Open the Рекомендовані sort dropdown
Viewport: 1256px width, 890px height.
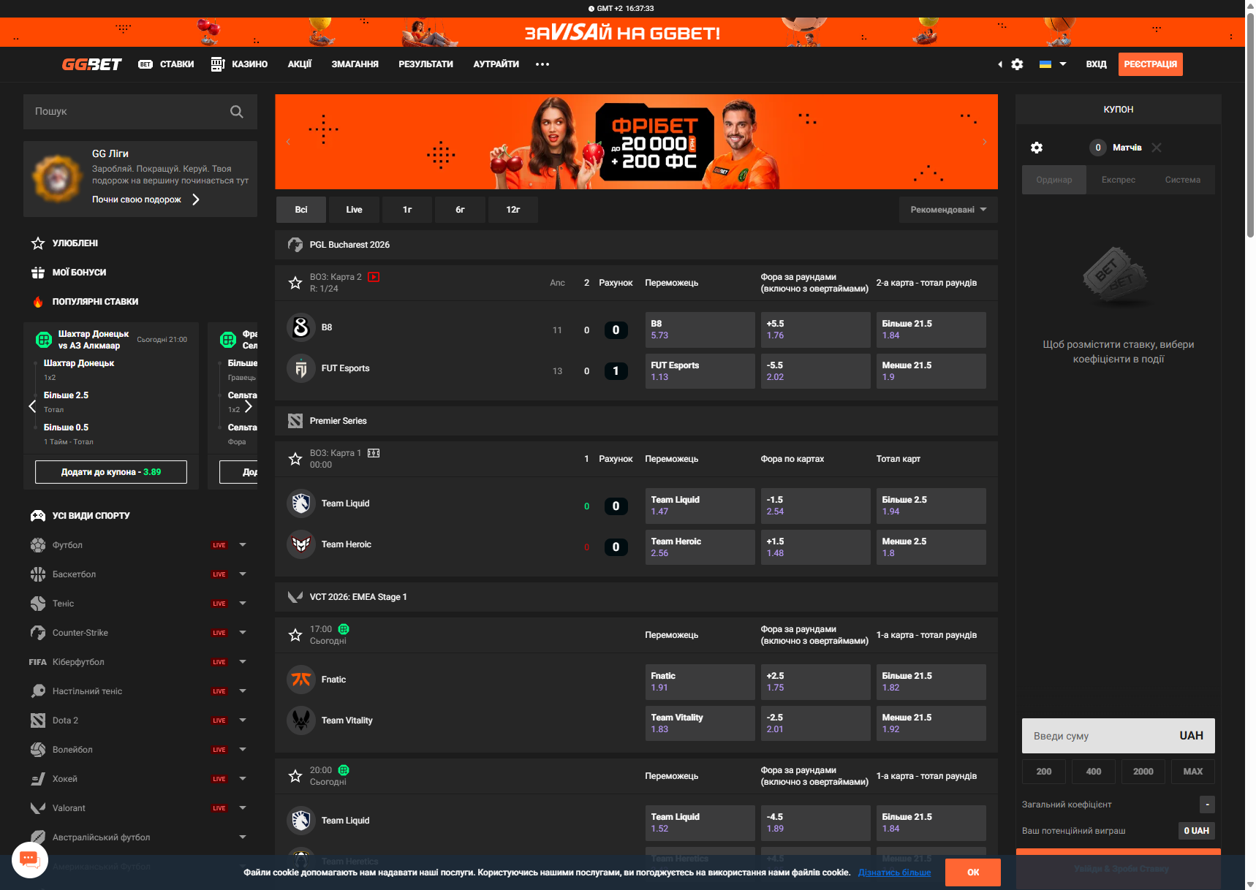point(948,210)
